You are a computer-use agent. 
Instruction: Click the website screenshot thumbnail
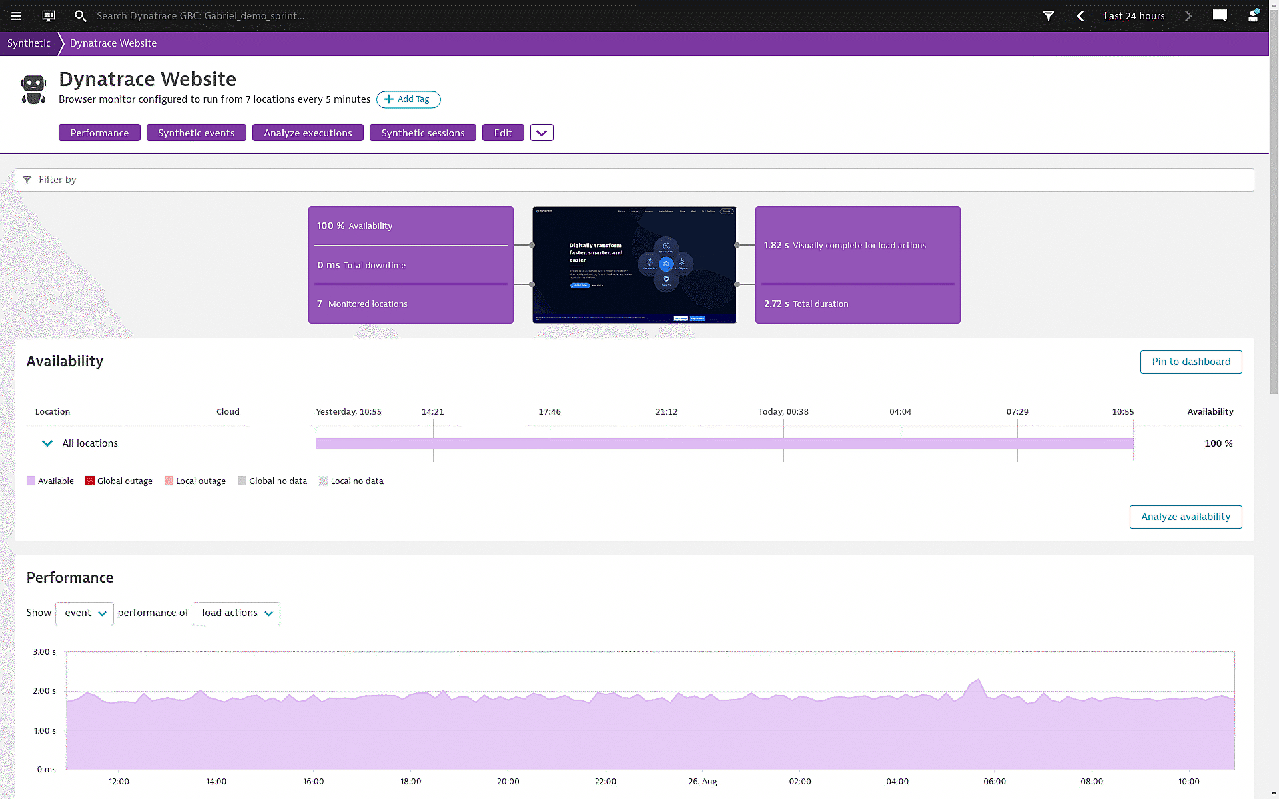point(634,264)
